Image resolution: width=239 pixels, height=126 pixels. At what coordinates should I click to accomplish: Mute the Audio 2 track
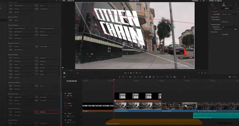74,122
